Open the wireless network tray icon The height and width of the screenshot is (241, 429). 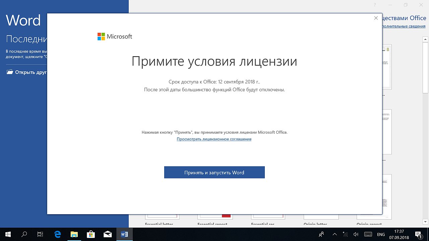coord(345,234)
